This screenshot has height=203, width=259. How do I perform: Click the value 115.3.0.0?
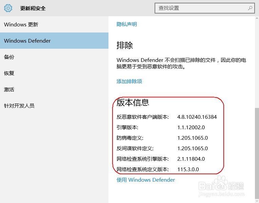click(x=188, y=170)
